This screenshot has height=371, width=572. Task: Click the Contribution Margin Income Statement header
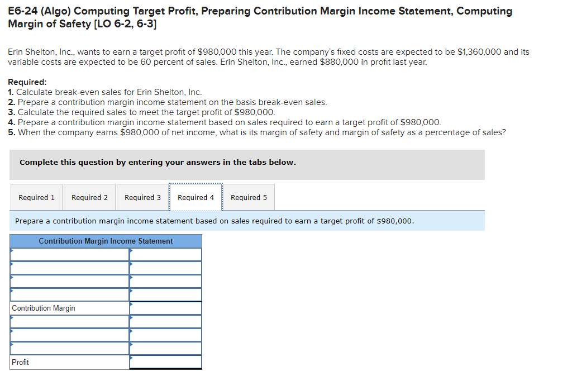[106, 241]
